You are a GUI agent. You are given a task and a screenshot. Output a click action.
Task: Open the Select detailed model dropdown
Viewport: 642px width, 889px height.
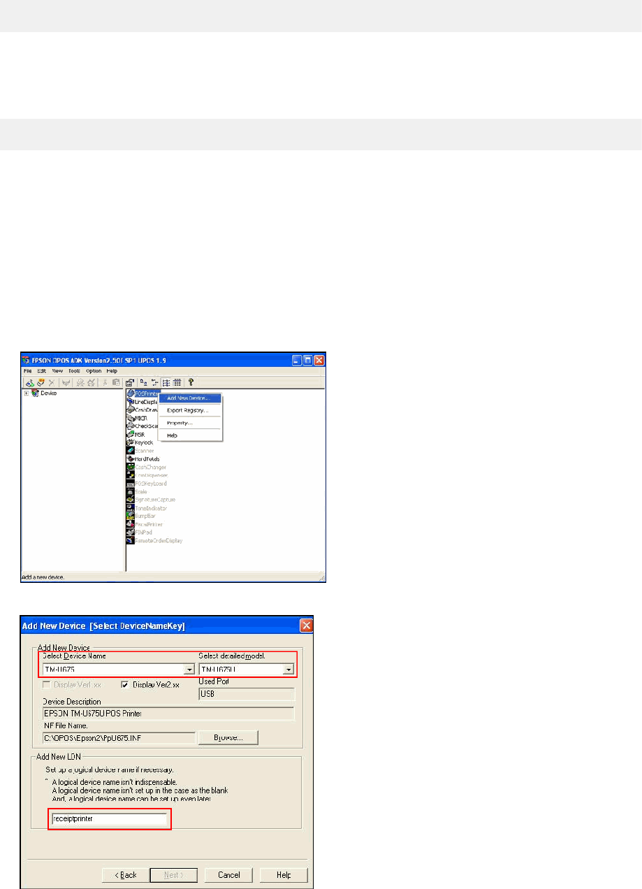288,670
